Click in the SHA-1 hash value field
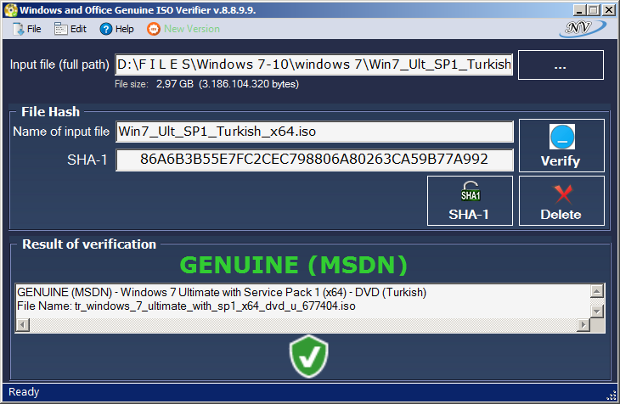Viewport: 620px width, 404px height. point(314,160)
